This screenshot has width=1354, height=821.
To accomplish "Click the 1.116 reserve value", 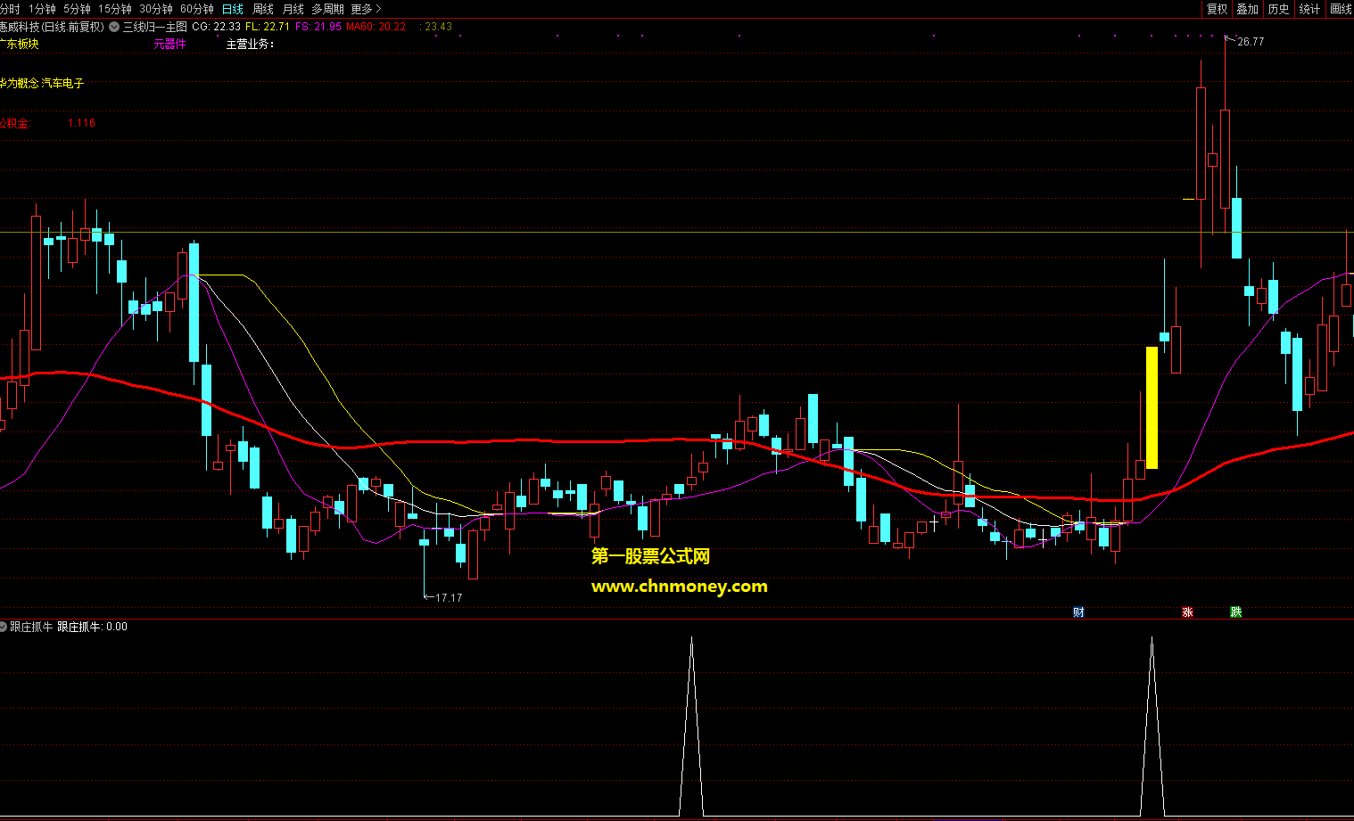I will point(81,123).
